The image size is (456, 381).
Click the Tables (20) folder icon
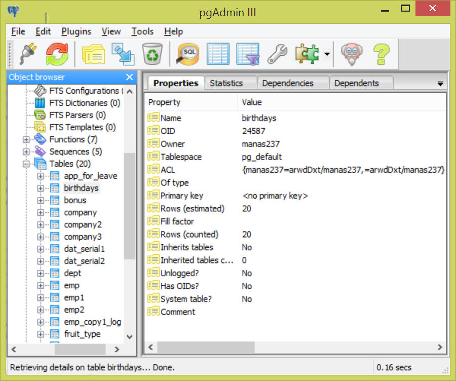(40, 164)
